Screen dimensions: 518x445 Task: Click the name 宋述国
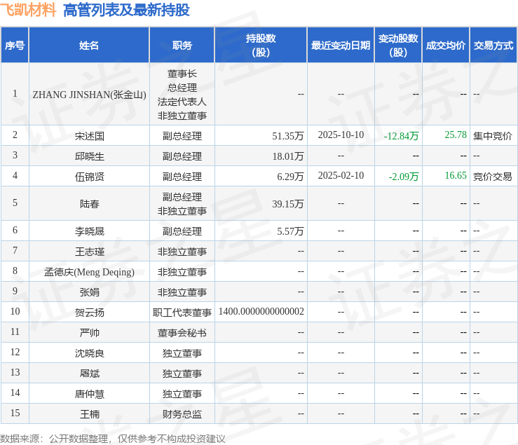coord(89,136)
